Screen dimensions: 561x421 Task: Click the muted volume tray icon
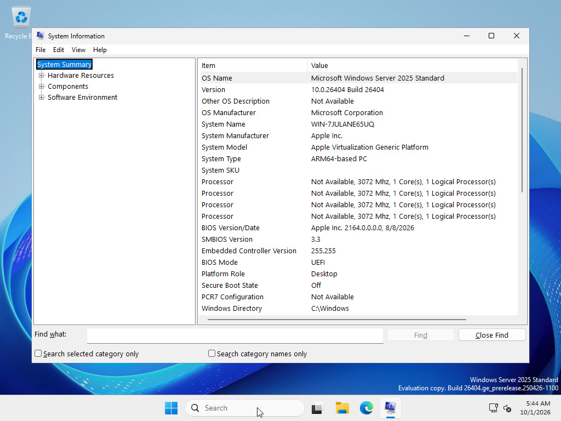pyautogui.click(x=507, y=408)
